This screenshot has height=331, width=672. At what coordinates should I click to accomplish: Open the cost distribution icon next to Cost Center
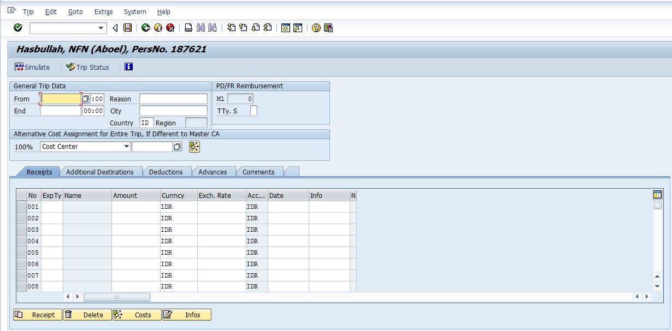pos(194,147)
